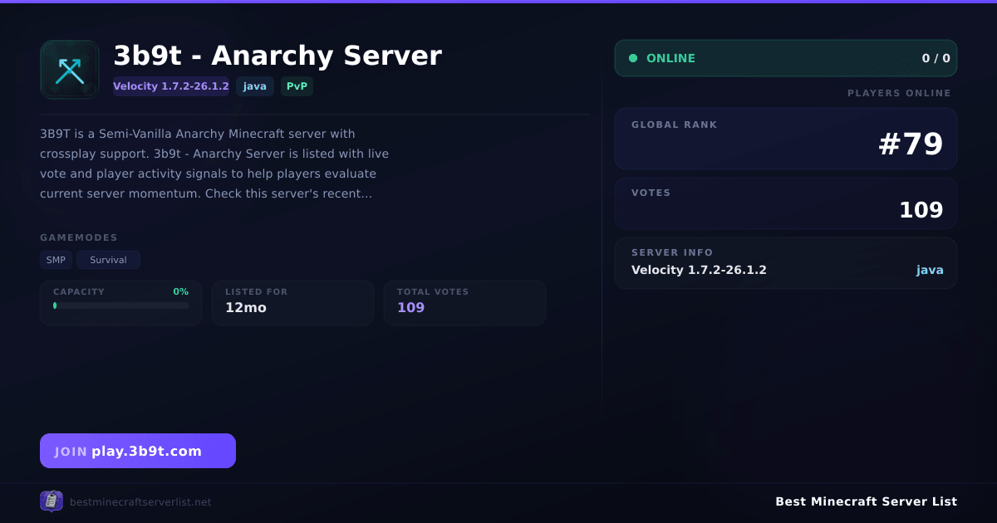Choose the SMP gamemode tag
Viewport: 997px width, 523px height.
tap(56, 260)
